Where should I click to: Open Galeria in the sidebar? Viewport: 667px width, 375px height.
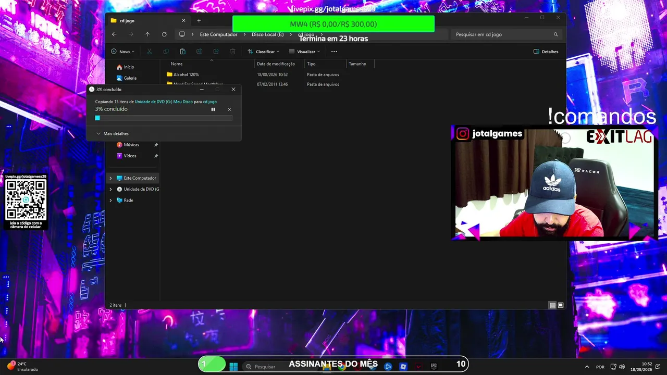(x=127, y=78)
